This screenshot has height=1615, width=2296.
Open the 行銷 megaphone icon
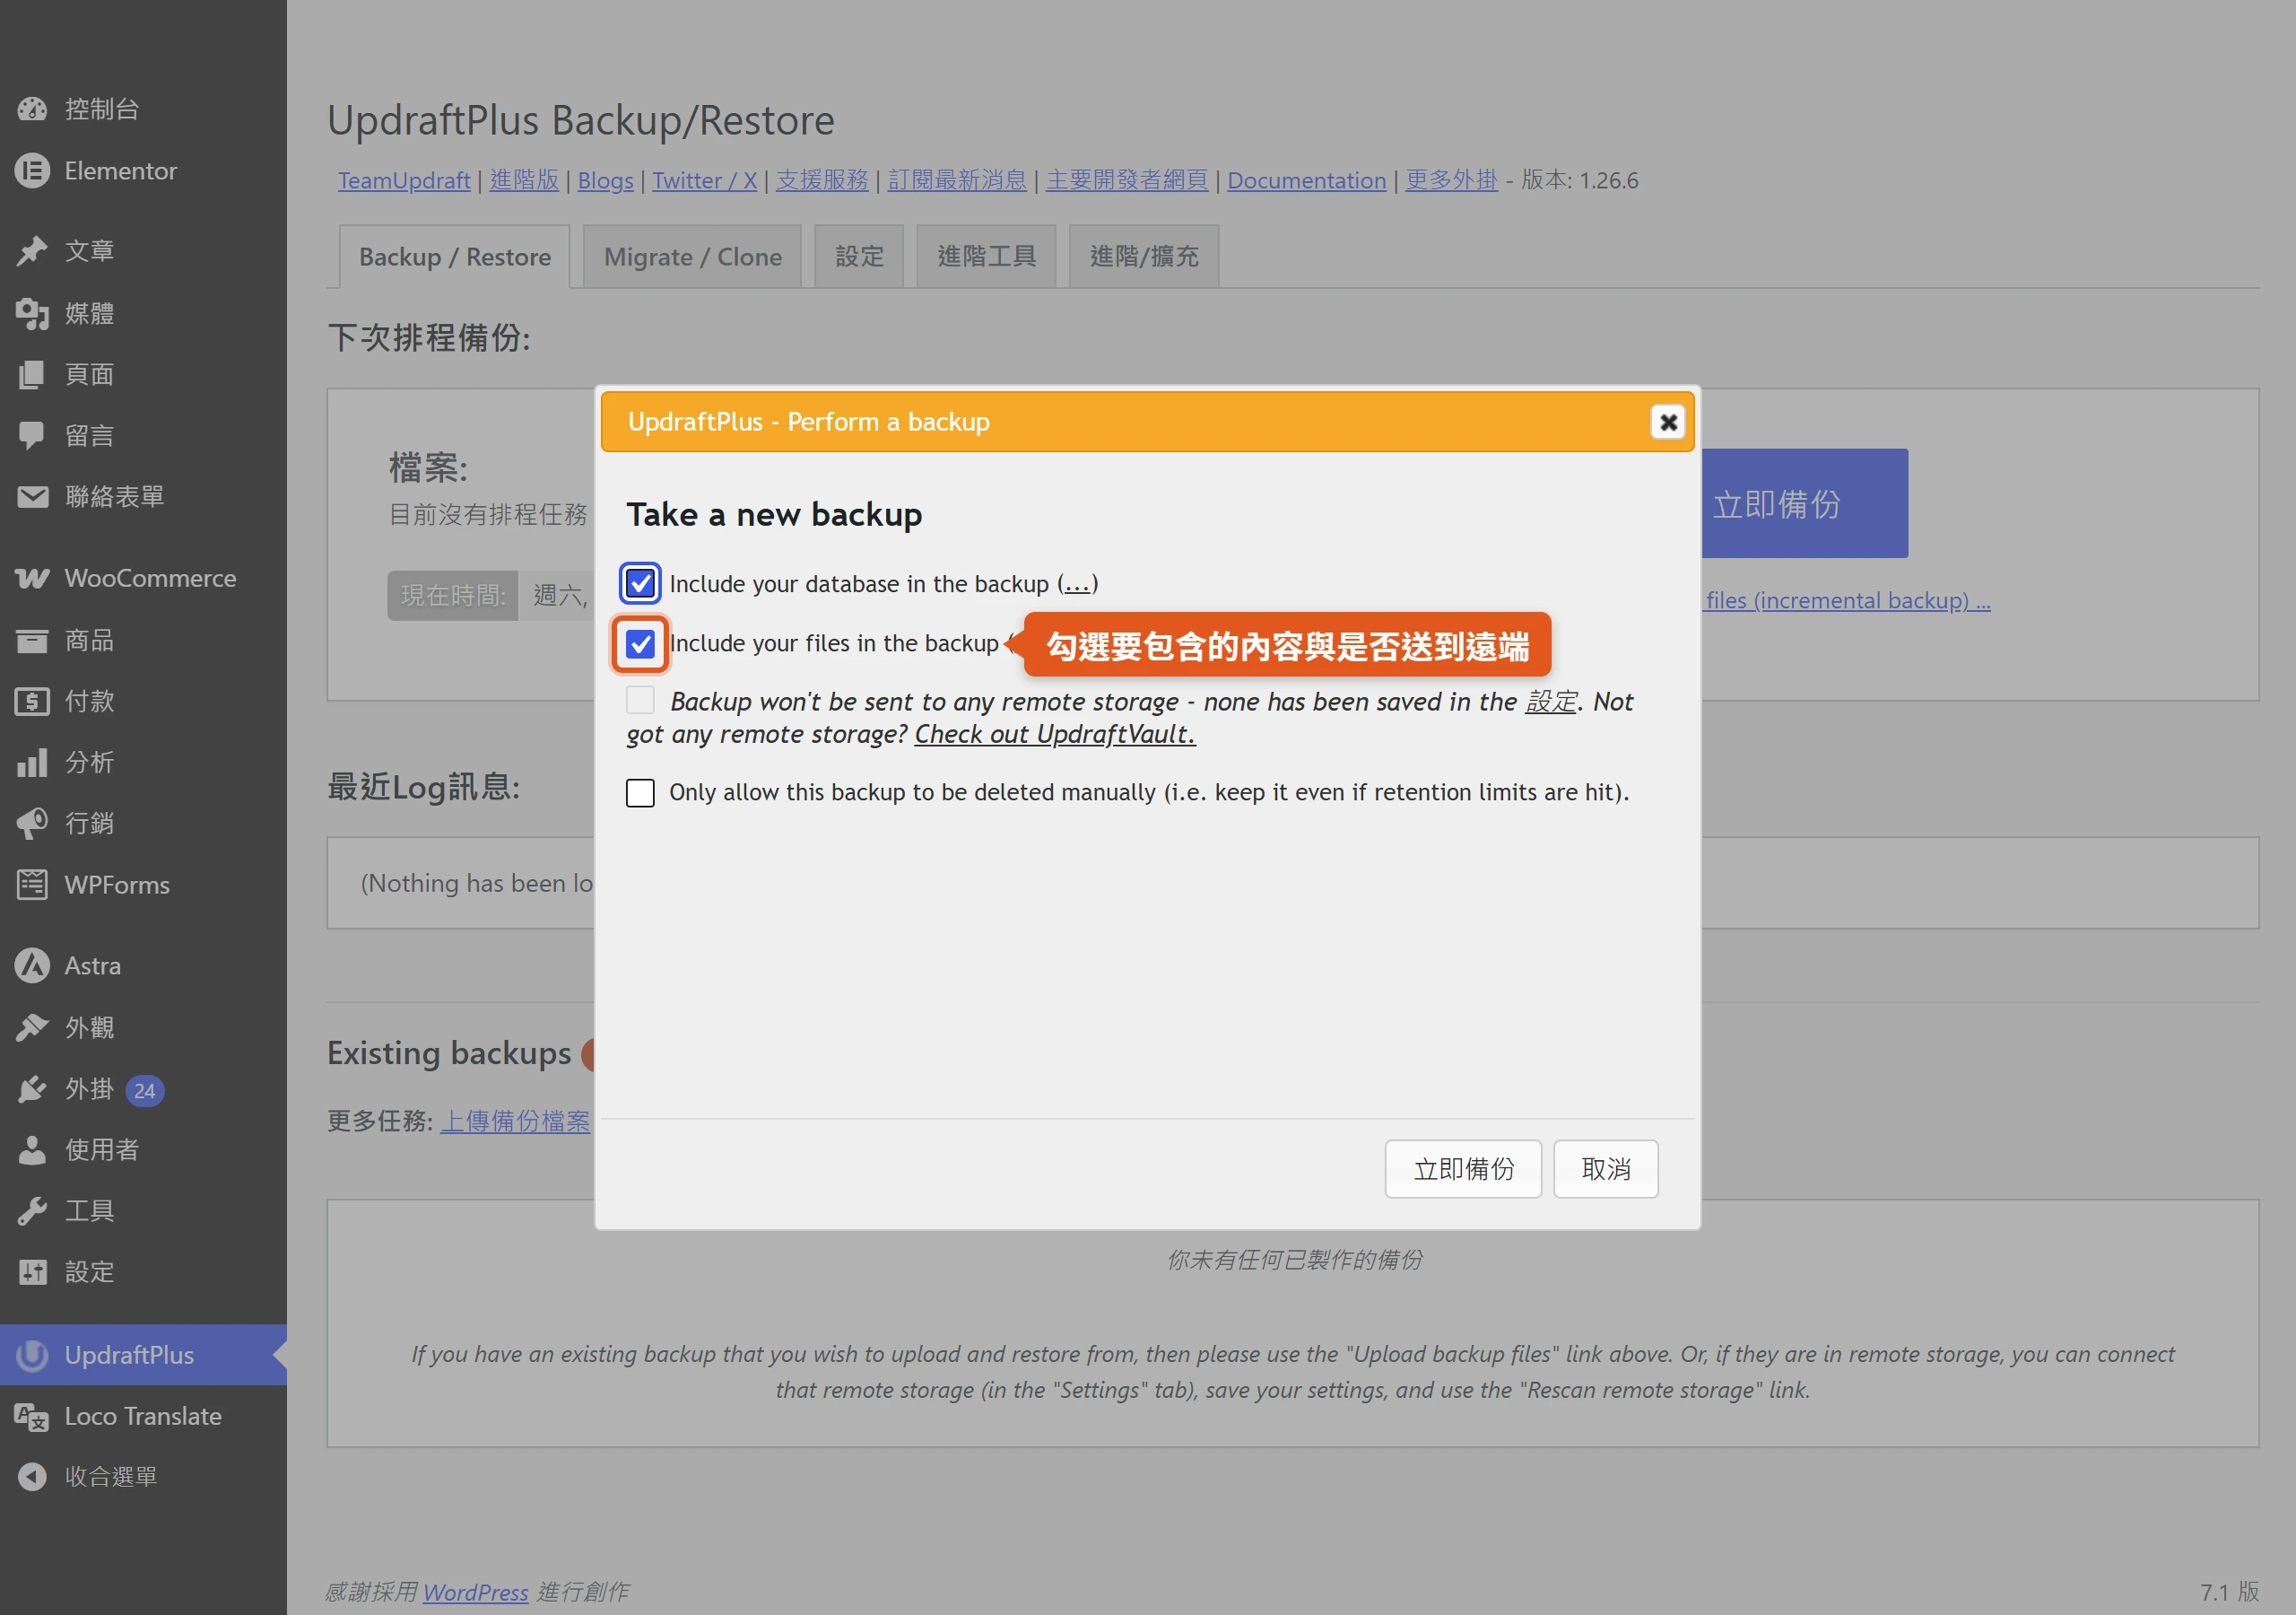coord(32,824)
